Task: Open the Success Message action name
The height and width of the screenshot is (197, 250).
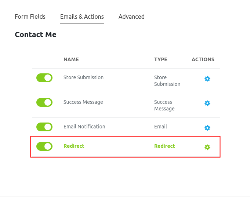Action: pyautogui.click(x=83, y=102)
